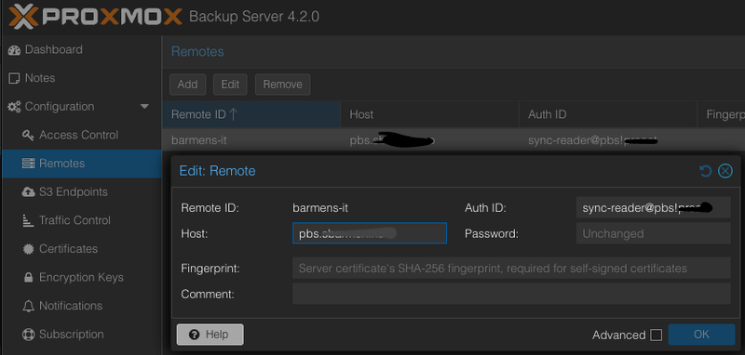Go to S3 Endpoints
745x355 pixels.
click(x=81, y=192)
